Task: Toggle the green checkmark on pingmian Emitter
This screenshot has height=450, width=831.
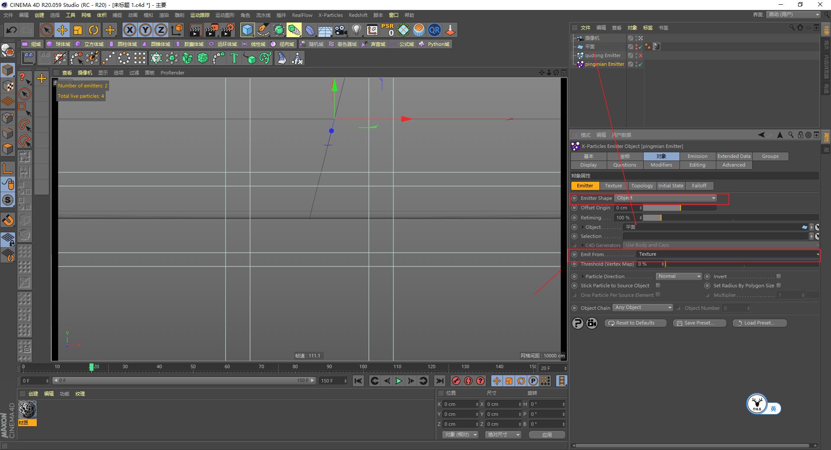Action: click(x=639, y=64)
